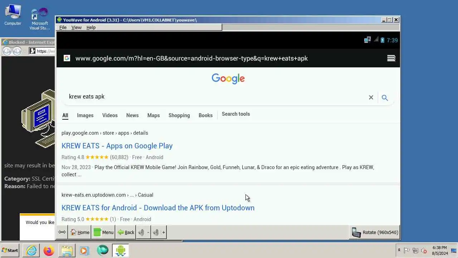
Task: Click the Home button in YouWave toolbar
Action: tap(79, 232)
